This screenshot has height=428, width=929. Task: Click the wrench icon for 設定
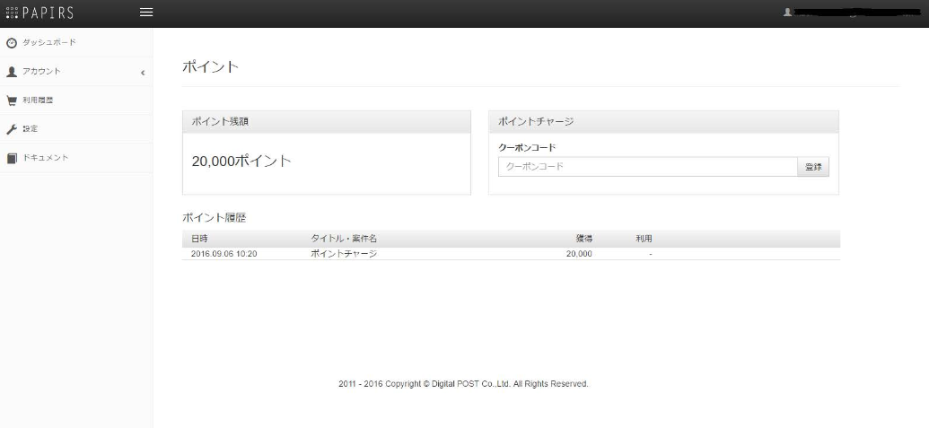11,129
